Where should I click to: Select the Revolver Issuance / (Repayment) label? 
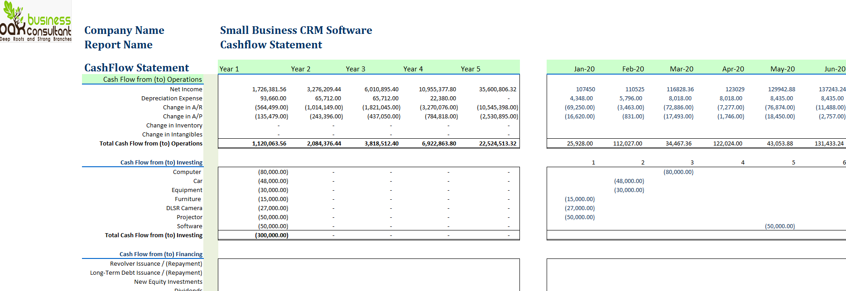pos(156,264)
